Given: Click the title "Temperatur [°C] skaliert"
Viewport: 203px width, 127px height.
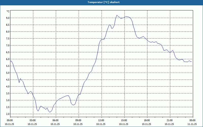Looking at the screenshot, I should click(x=104, y=2).
